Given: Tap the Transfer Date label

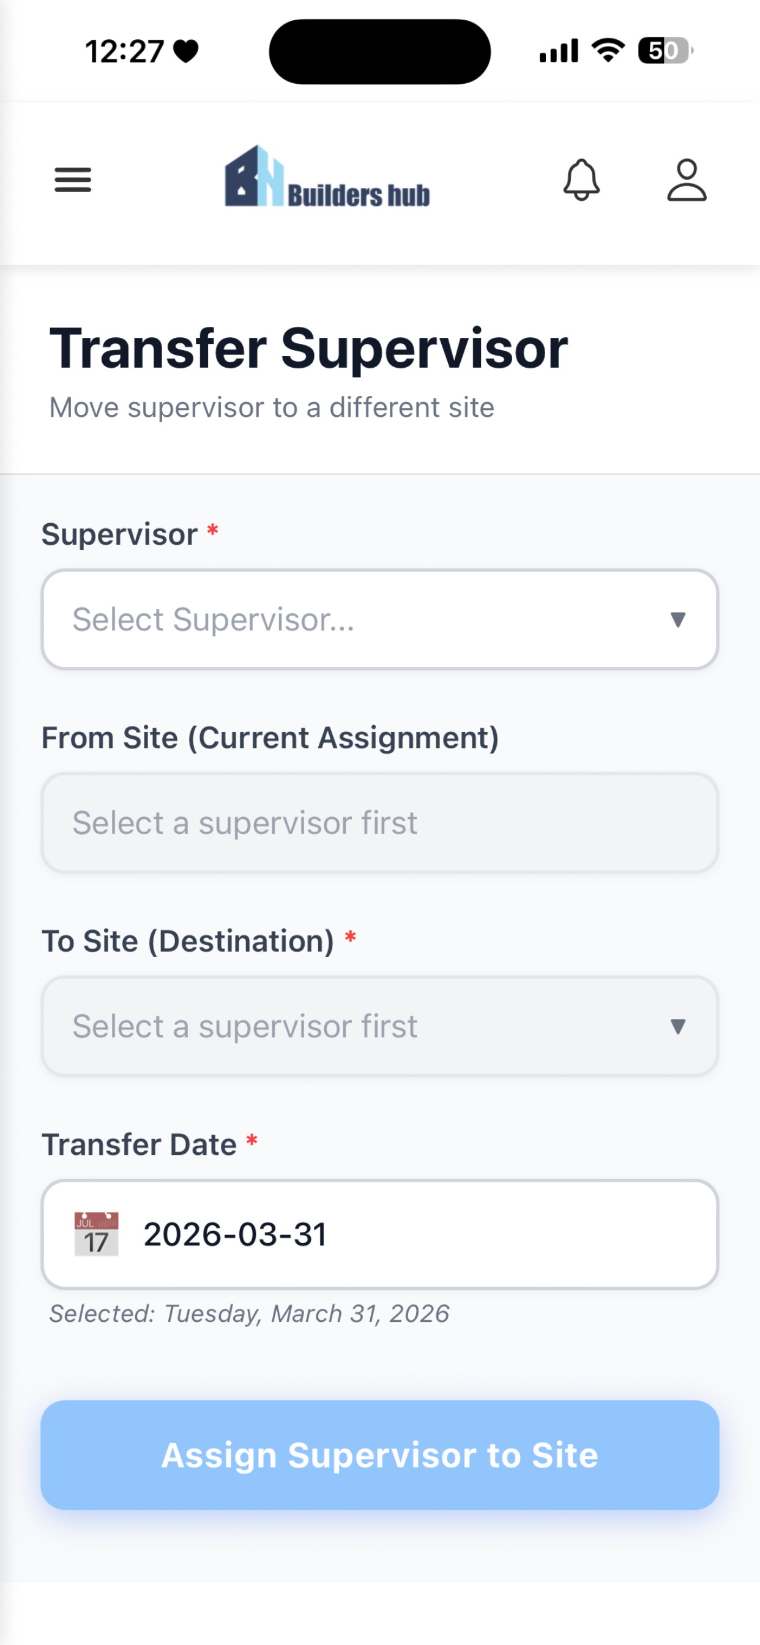Looking at the screenshot, I should [140, 1144].
